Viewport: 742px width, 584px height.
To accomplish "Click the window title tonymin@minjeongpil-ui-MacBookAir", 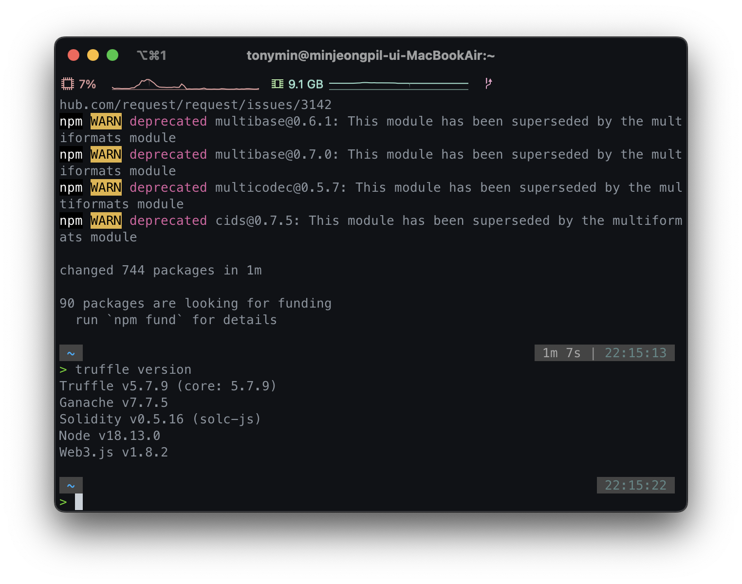I will click(371, 55).
